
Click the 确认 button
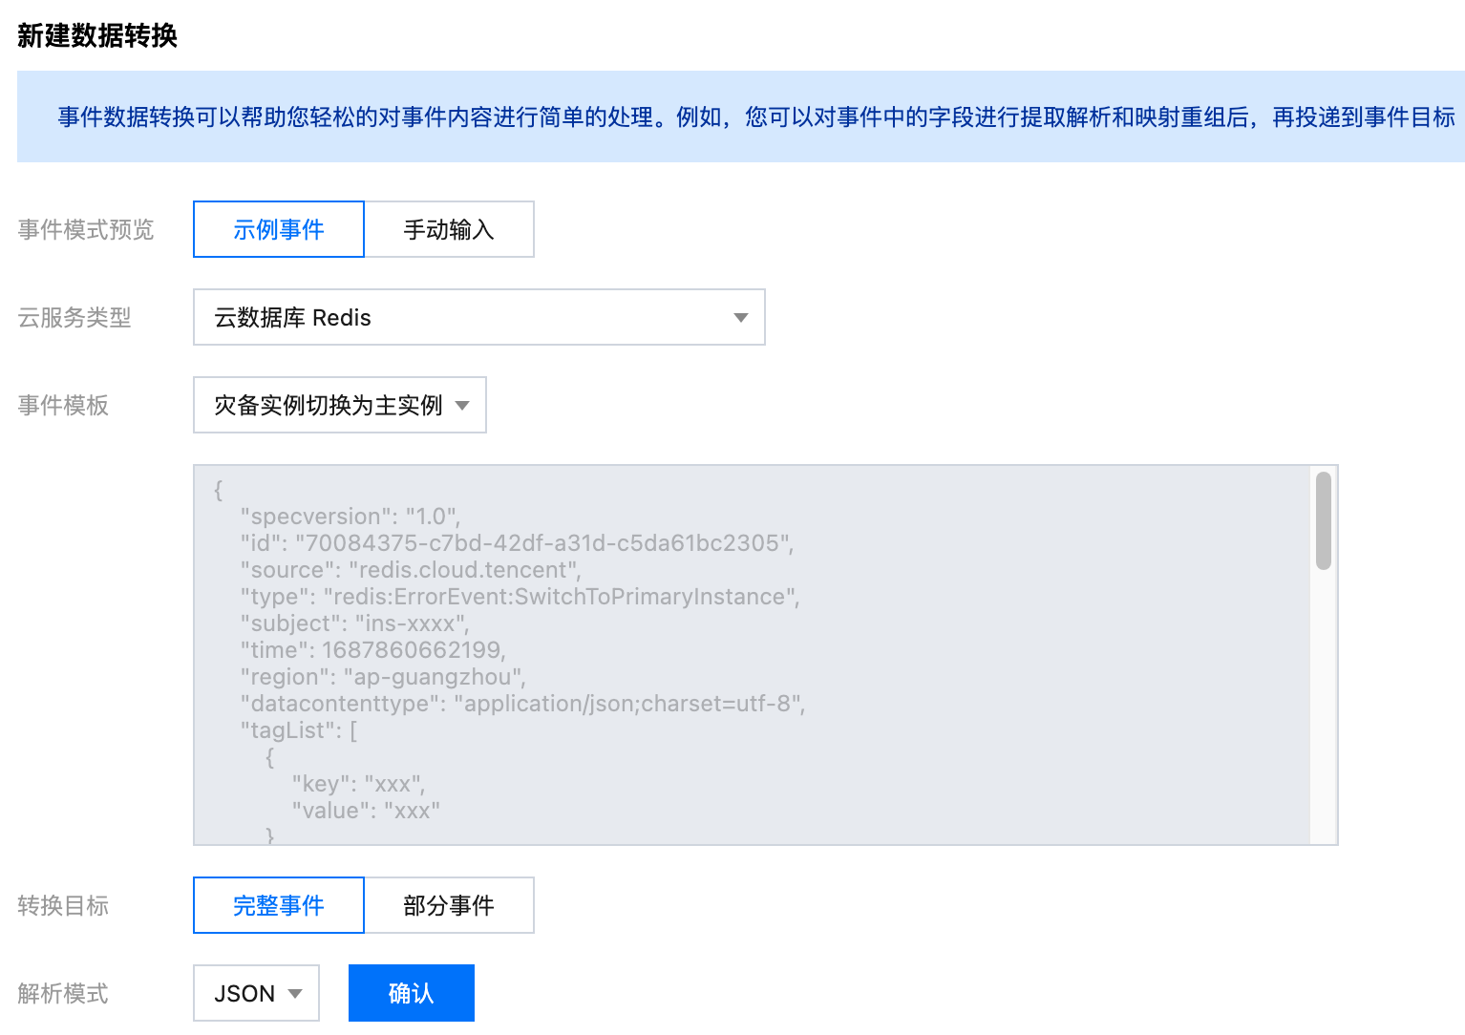point(411,993)
